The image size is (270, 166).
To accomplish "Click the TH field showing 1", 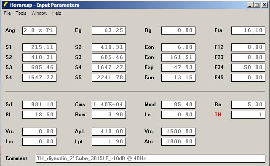I will 248,115.
